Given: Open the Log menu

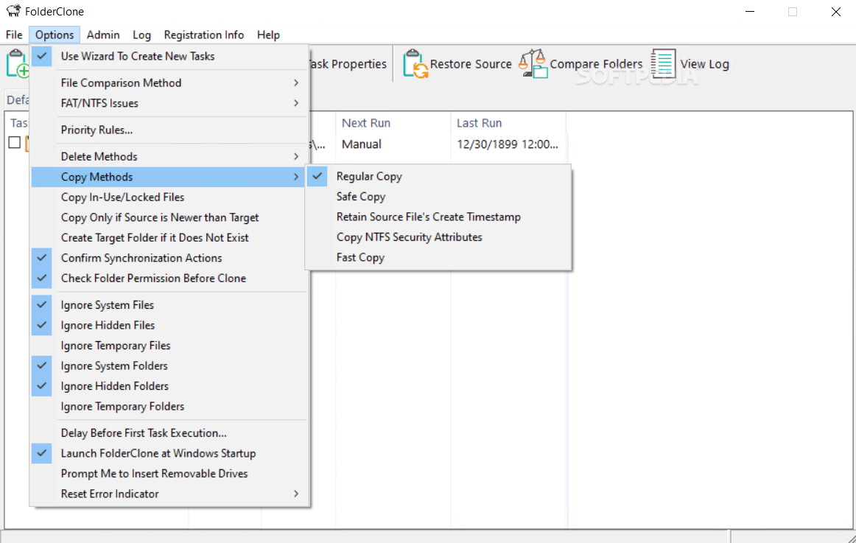Looking at the screenshot, I should (142, 35).
